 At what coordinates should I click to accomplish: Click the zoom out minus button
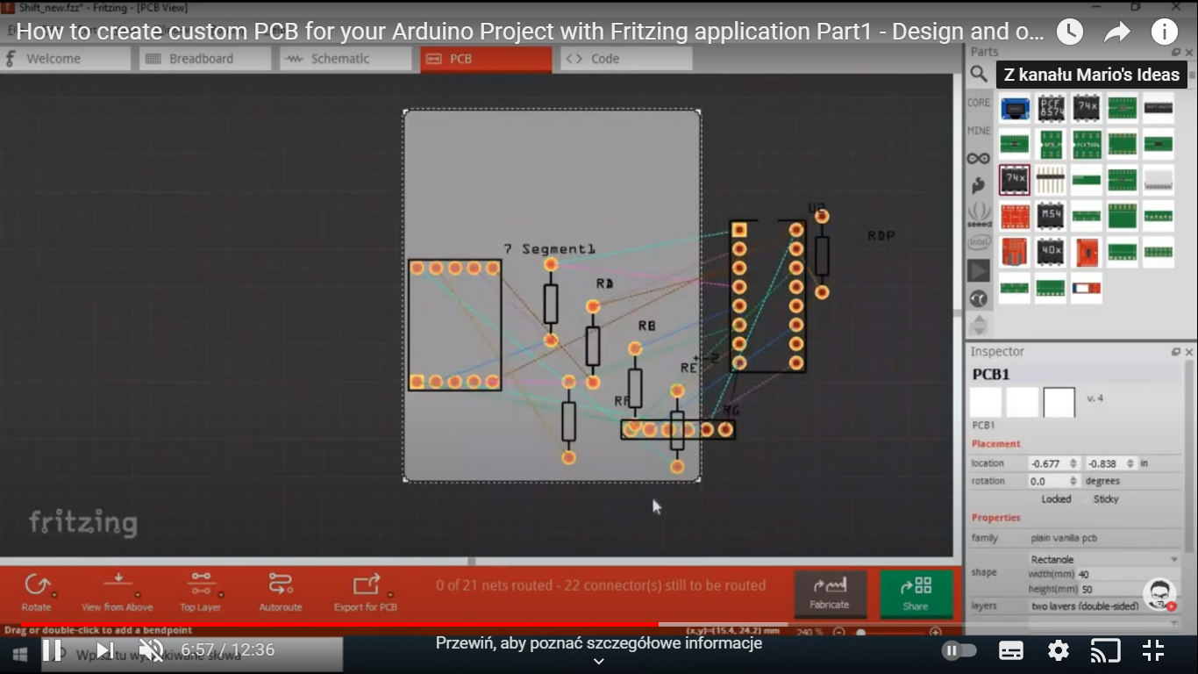pos(839,632)
